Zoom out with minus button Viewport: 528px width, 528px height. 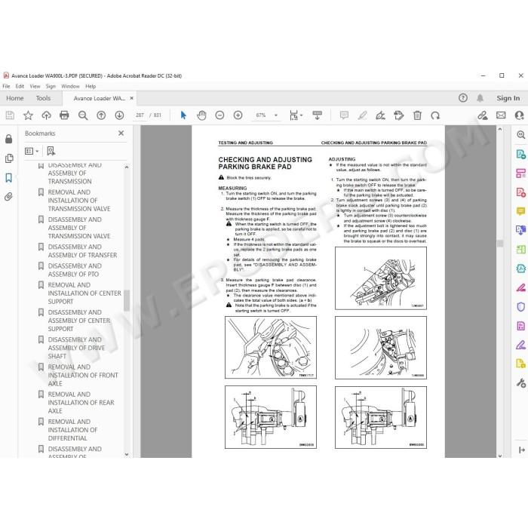[x=219, y=115]
